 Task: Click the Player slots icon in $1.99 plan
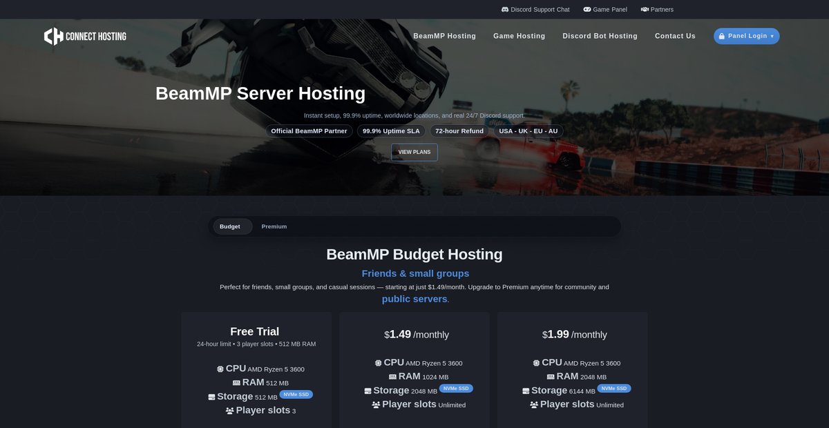pyautogui.click(x=534, y=405)
